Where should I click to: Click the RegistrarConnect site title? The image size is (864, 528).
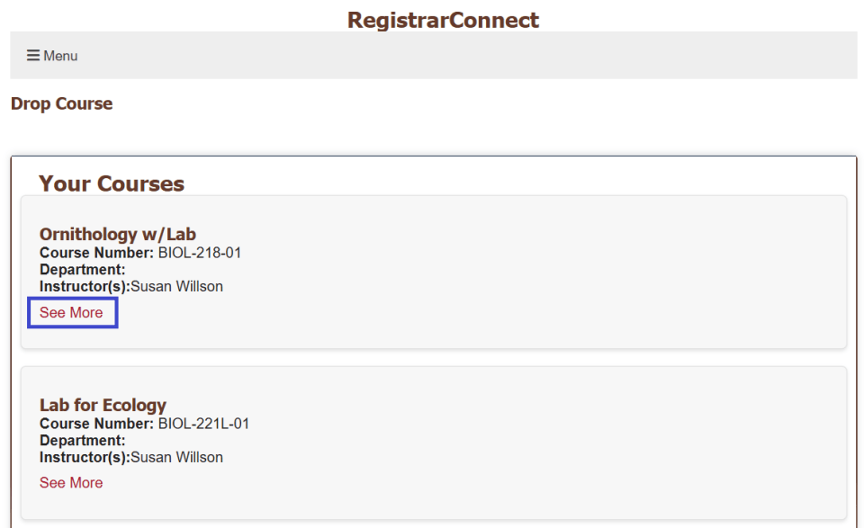443,20
